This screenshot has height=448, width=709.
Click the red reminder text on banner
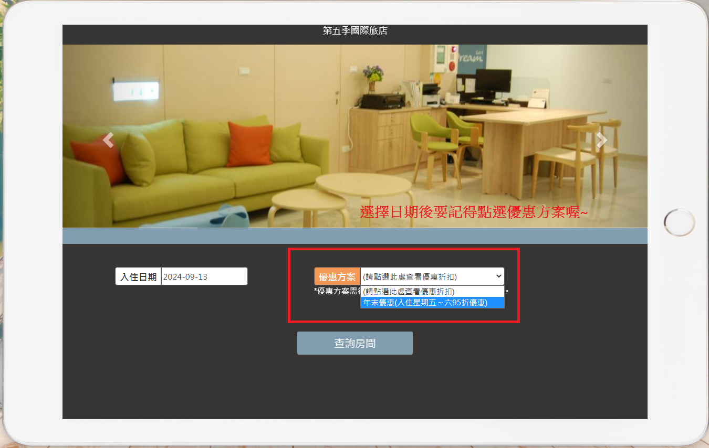[473, 212]
